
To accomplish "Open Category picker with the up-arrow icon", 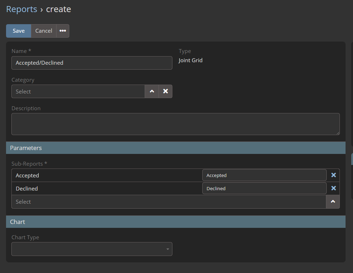I will [152, 91].
